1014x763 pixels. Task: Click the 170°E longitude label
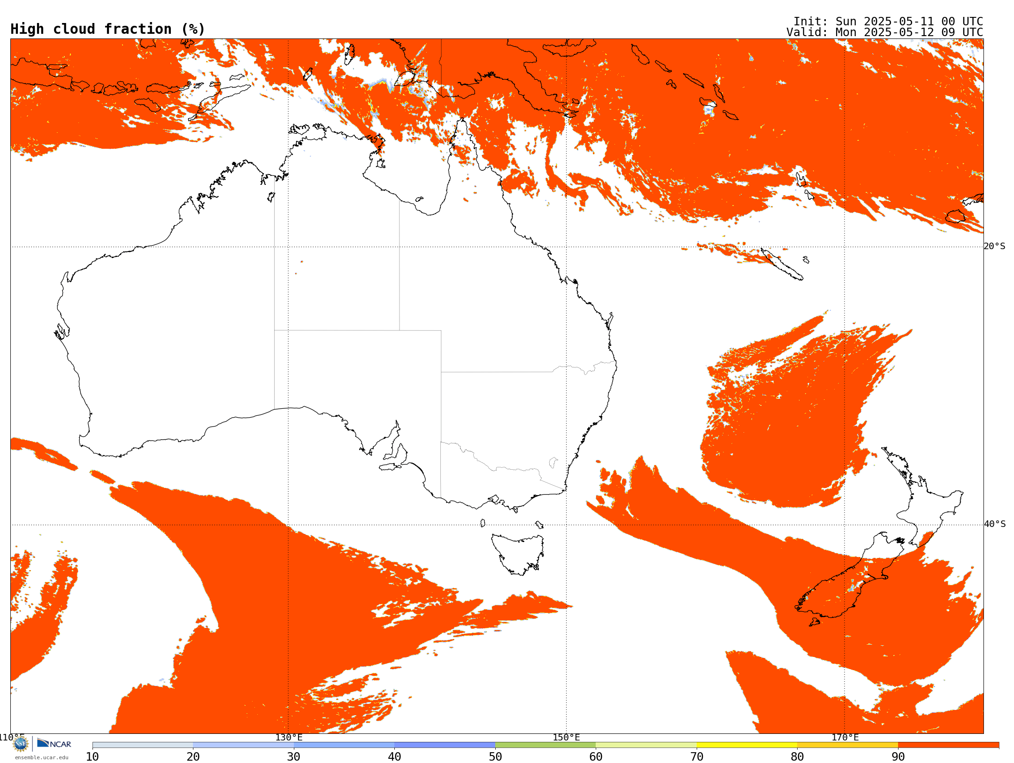(845, 737)
